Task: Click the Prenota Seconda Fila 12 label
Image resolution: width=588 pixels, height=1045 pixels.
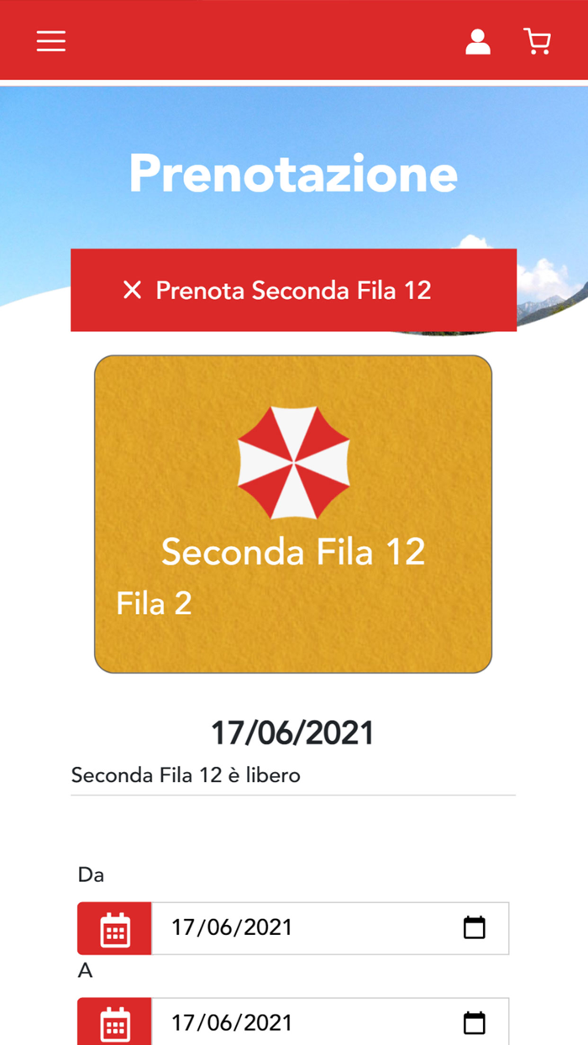Action: [x=294, y=291]
